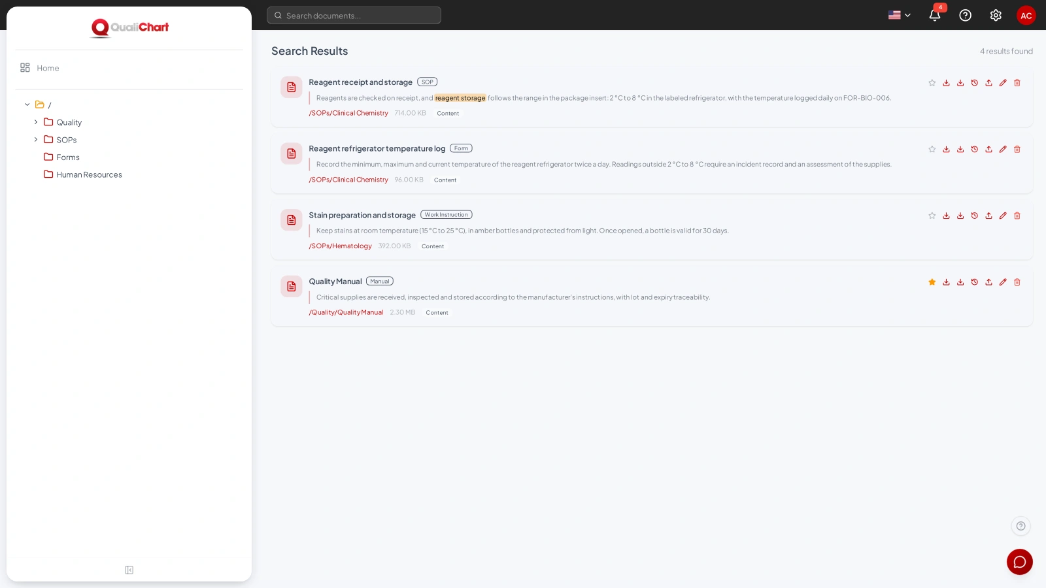
Task: Mark Stain preparation and storage as favorite
Action: (932, 216)
